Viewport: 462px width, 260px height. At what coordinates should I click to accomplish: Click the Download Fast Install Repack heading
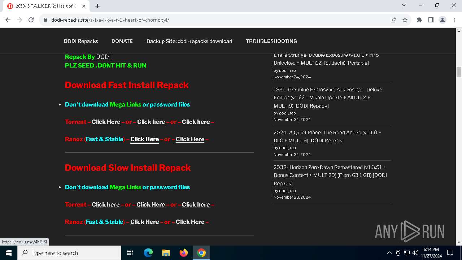tap(127, 85)
